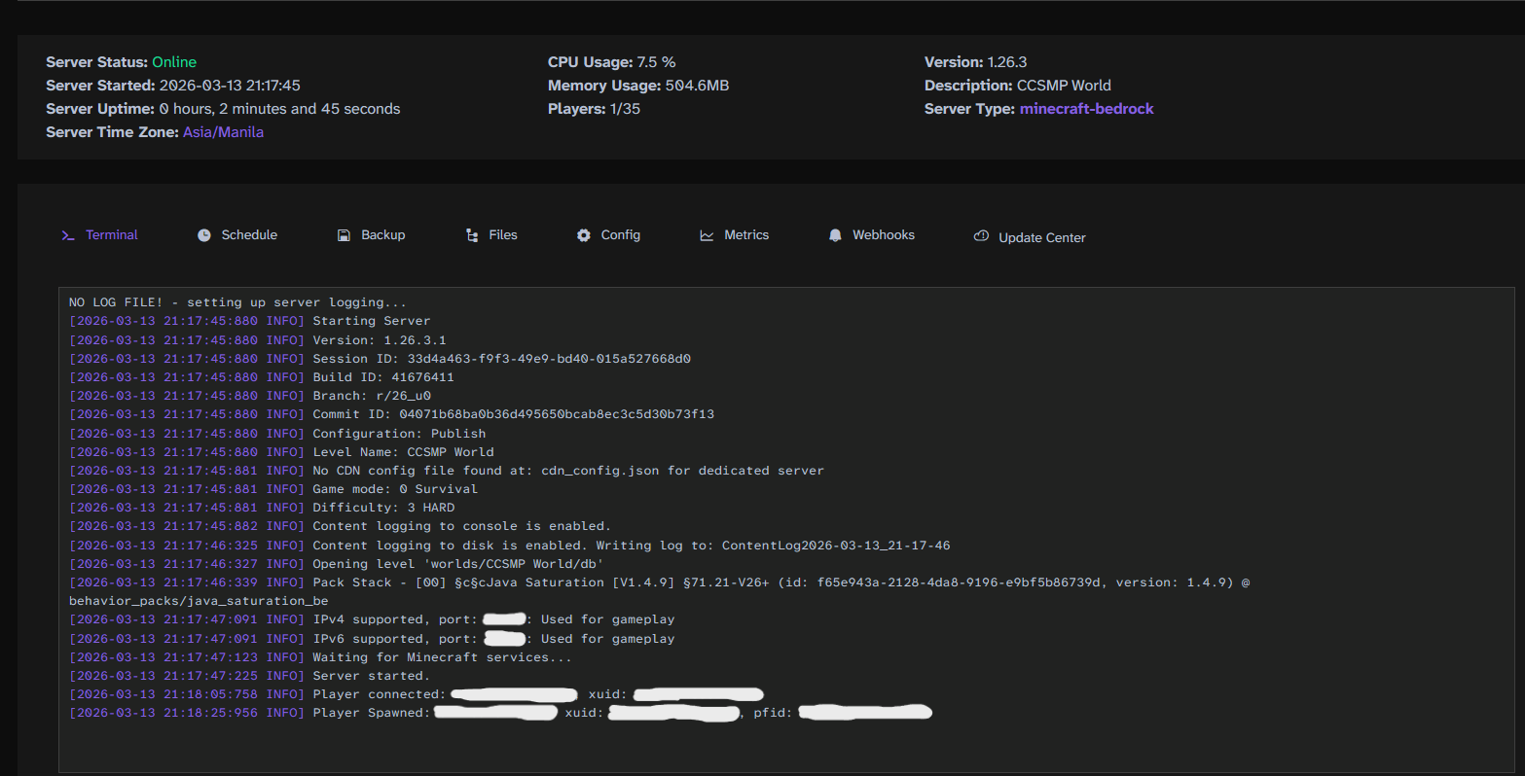The height and width of the screenshot is (776, 1525).
Task: Click the Backup floppy disk icon
Action: [344, 235]
